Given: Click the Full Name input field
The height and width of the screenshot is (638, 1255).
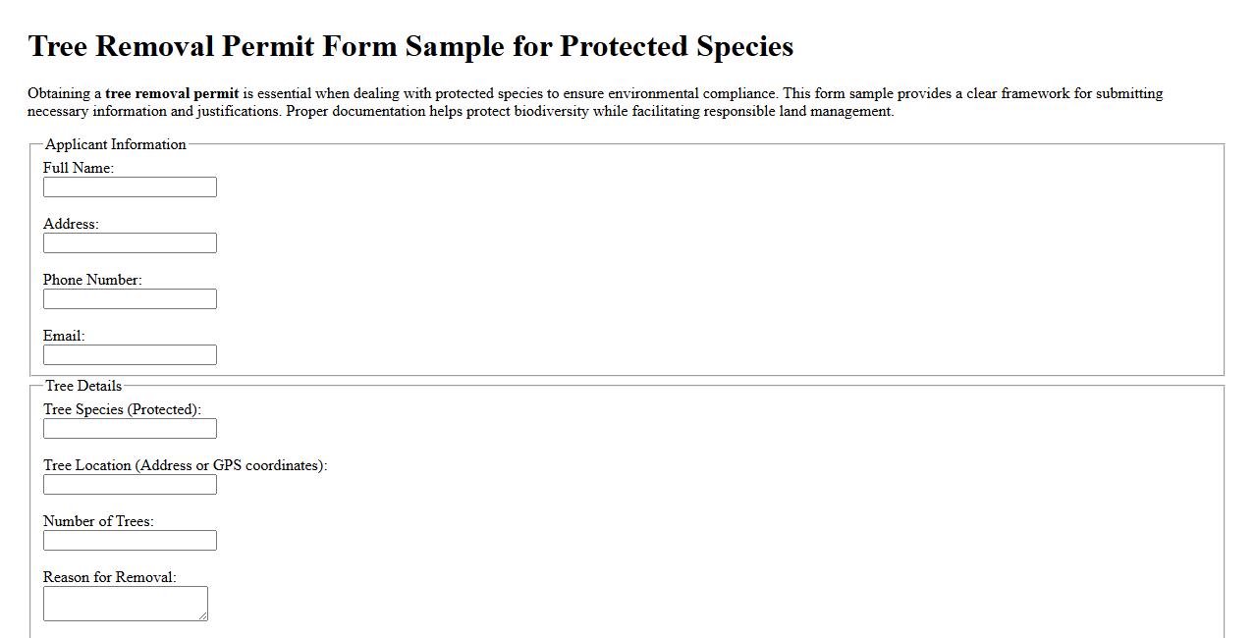Looking at the screenshot, I should click(x=129, y=186).
